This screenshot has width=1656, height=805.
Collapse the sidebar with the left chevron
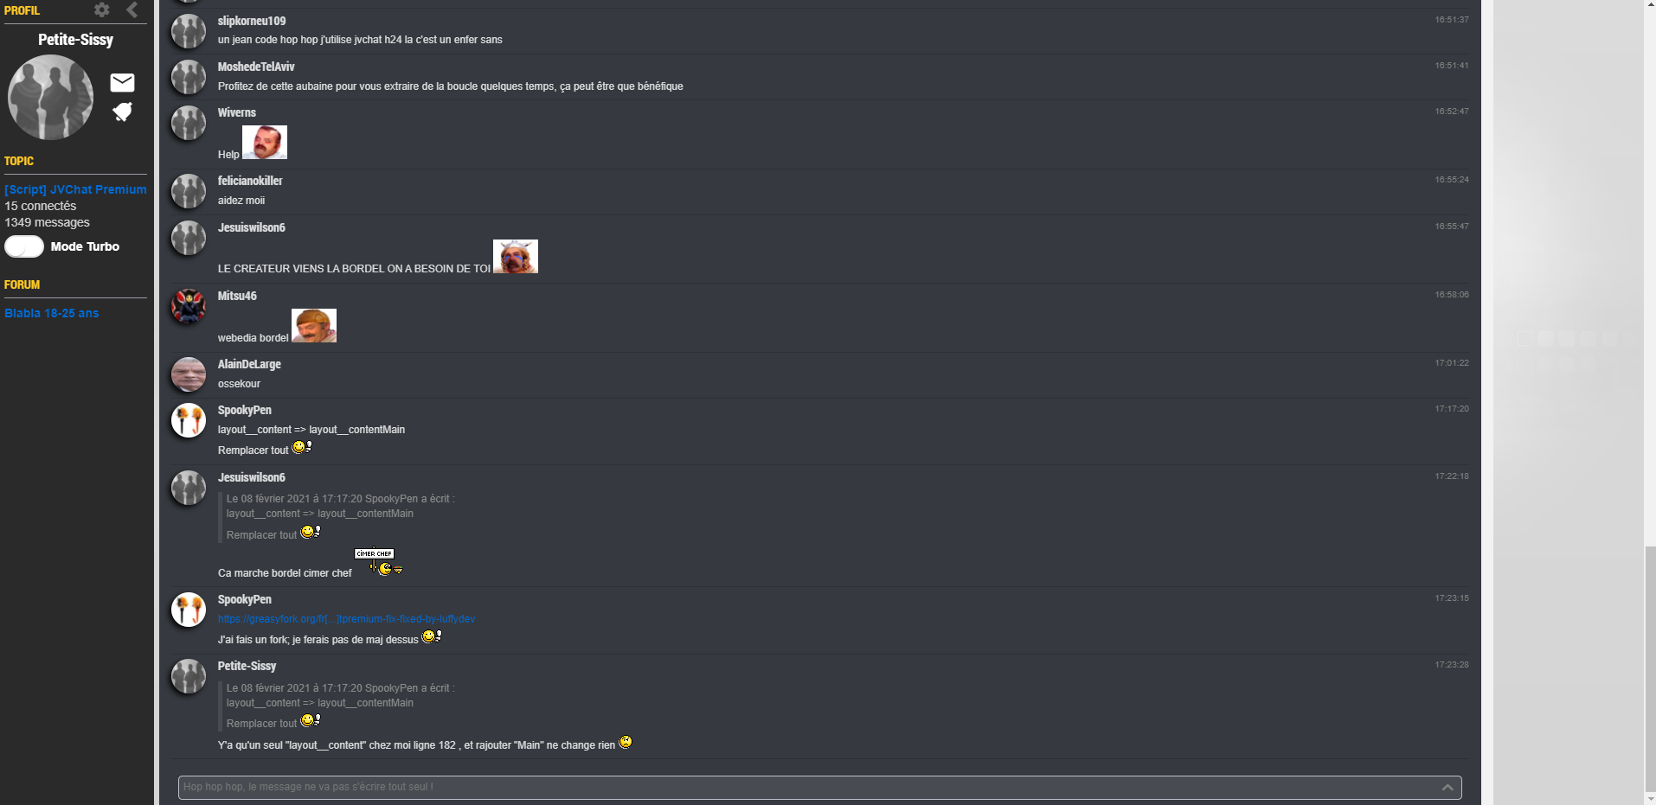[x=132, y=10]
